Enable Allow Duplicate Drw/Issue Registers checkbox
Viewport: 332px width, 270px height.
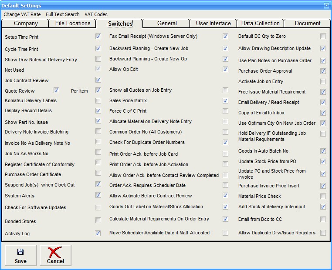point(323,233)
